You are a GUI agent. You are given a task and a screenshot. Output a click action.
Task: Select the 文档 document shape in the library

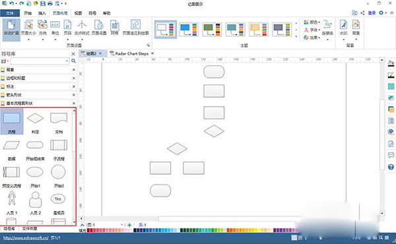pos(59,121)
